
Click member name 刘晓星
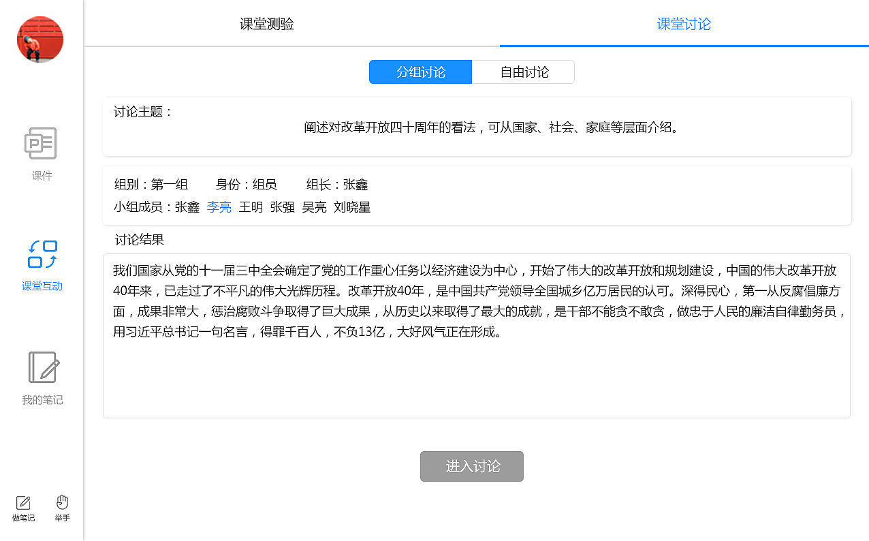click(353, 207)
